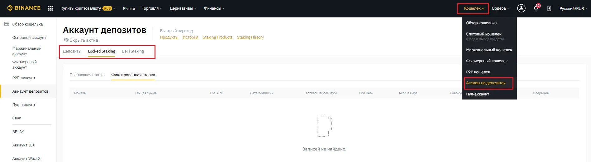The height and width of the screenshot is (162, 591).
Task: Open BPLAY in sidebar
Action: [x=18, y=132]
